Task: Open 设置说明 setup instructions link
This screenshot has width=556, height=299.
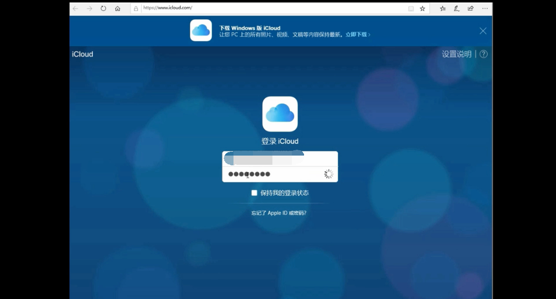Action: [x=457, y=54]
